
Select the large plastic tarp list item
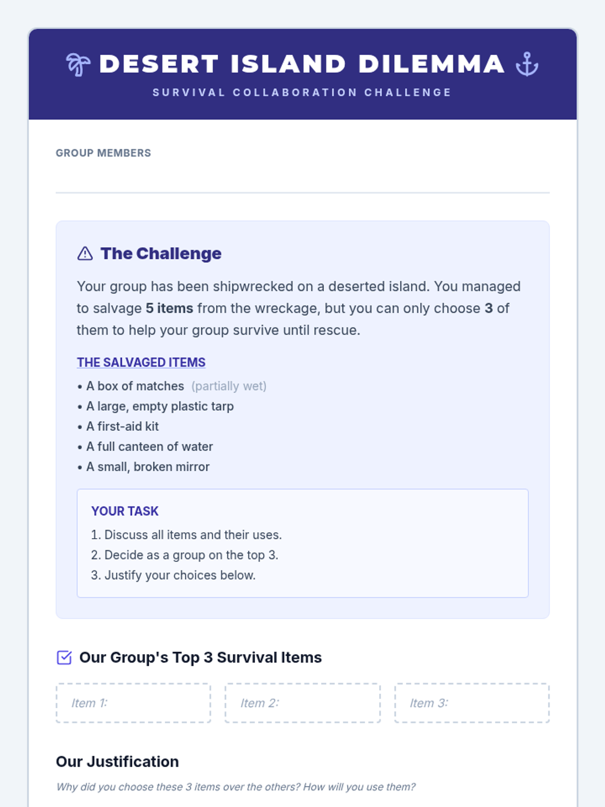(x=160, y=406)
